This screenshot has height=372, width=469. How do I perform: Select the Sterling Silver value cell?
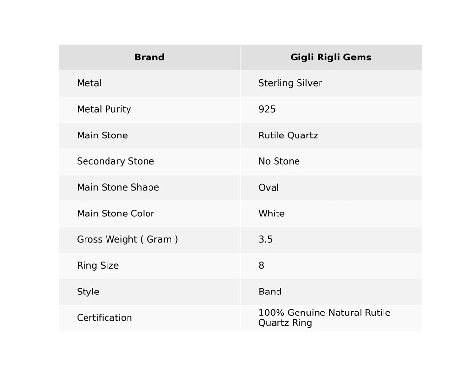pos(290,83)
